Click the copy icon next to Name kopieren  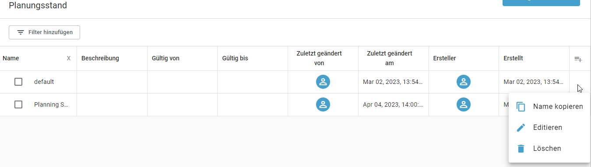coord(521,107)
